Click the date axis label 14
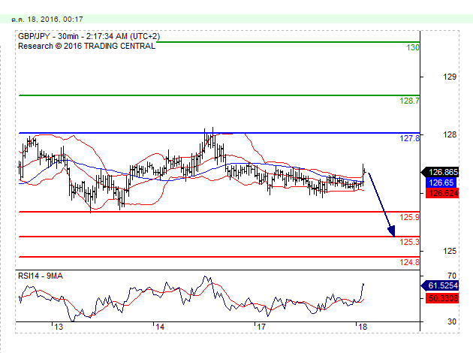 point(160,327)
